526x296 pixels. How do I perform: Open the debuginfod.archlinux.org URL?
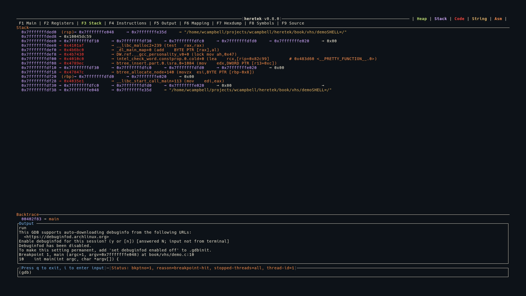tap(66, 237)
